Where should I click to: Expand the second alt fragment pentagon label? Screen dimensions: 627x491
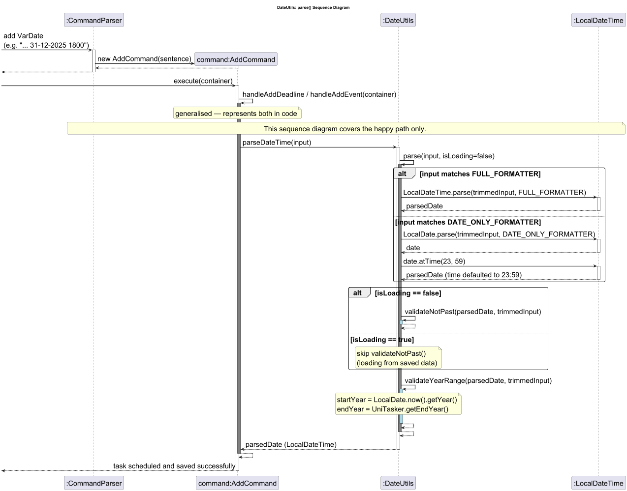(x=359, y=292)
